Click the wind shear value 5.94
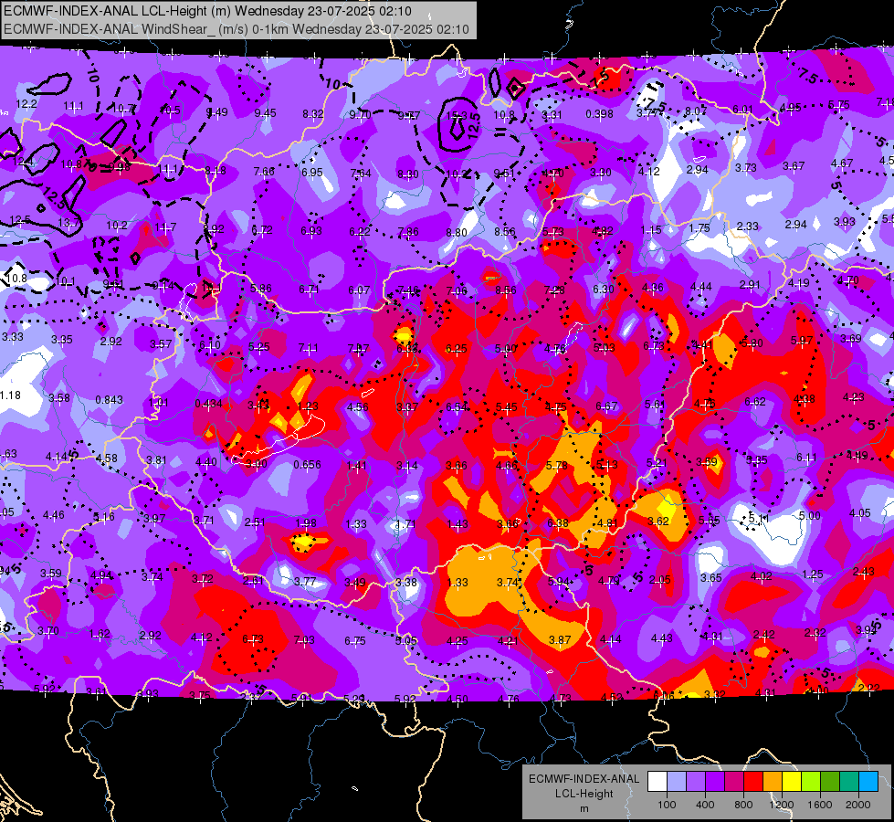The height and width of the screenshot is (822, 894). pos(558,582)
